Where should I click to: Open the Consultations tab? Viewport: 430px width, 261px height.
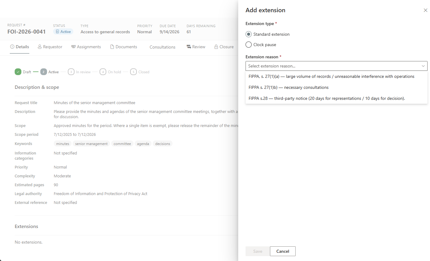pos(162,47)
